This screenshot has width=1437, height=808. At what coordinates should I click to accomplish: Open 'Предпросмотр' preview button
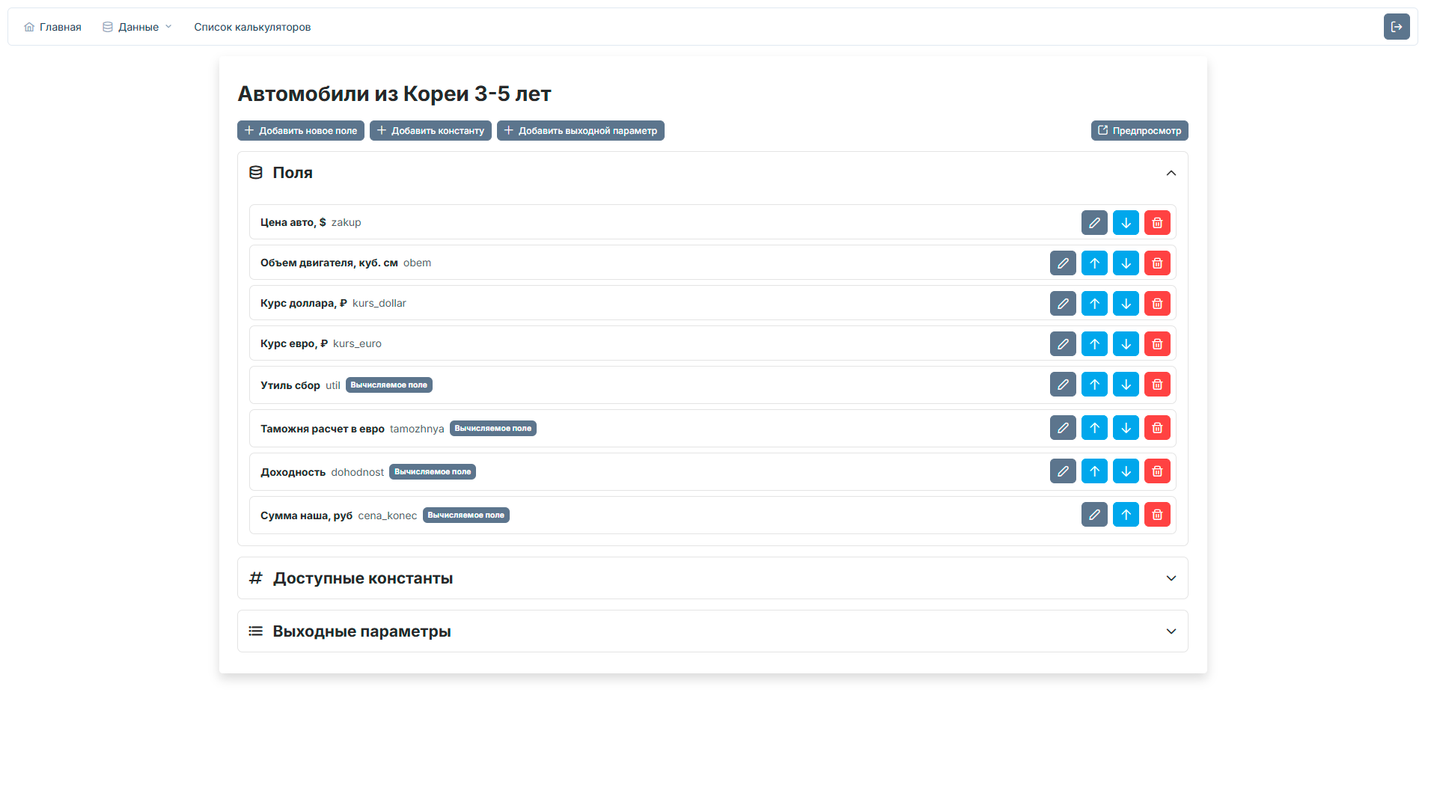pos(1139,131)
